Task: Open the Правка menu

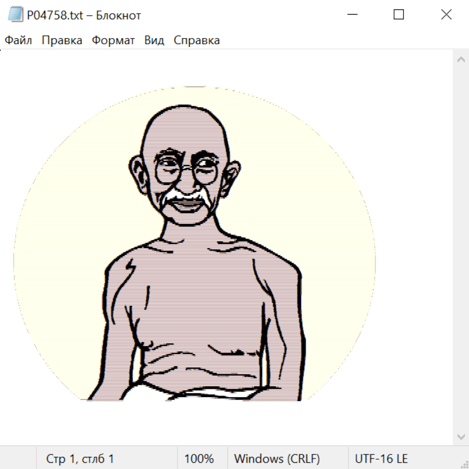Action: click(62, 41)
